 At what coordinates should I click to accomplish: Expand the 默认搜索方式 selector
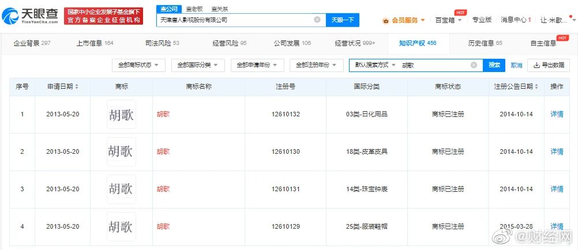pos(376,65)
